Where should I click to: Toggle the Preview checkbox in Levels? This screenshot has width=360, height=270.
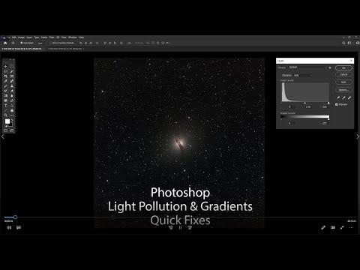coord(337,104)
